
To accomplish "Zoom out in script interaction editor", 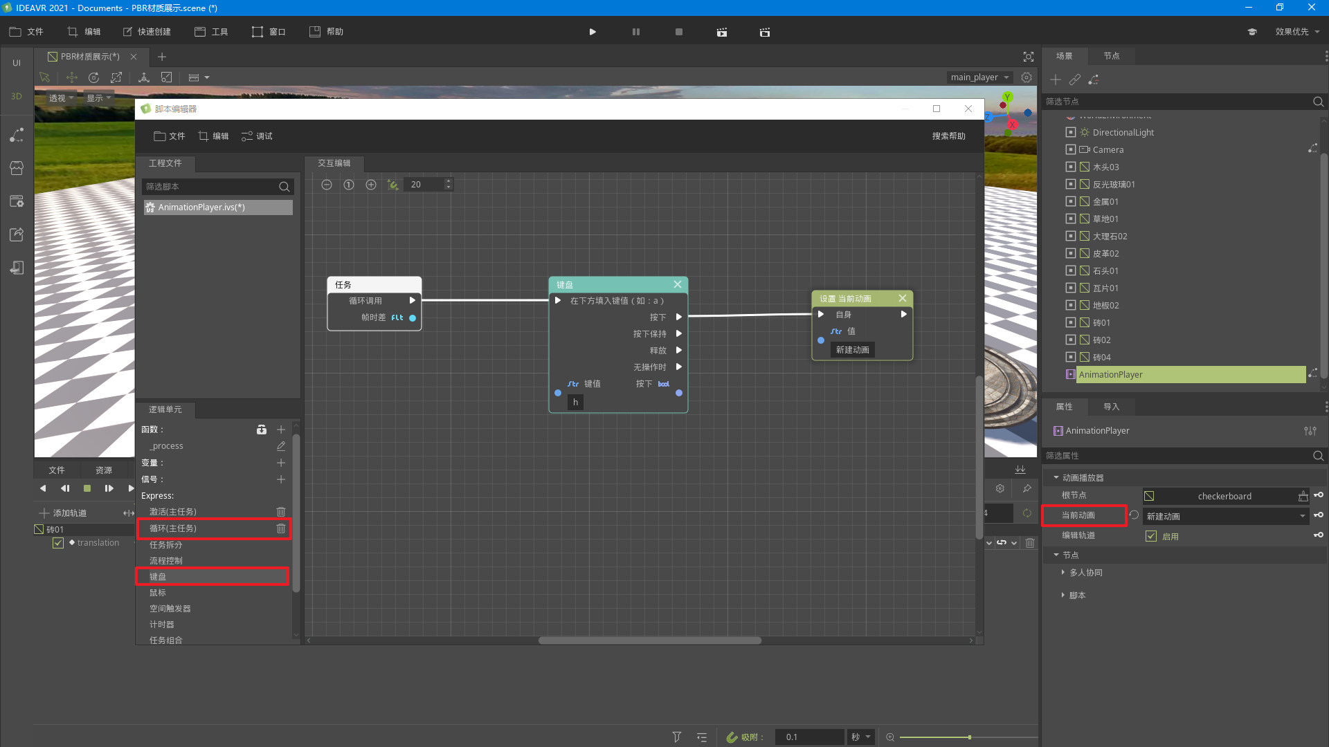I will point(327,185).
